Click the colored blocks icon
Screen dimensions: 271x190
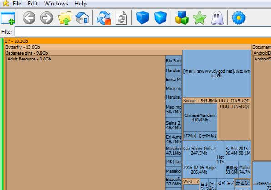(181, 18)
